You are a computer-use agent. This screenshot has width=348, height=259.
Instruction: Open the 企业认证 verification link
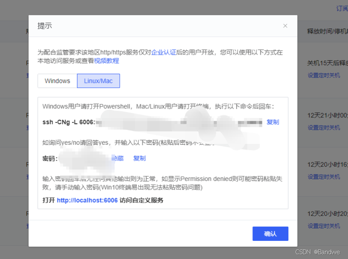(x=164, y=52)
